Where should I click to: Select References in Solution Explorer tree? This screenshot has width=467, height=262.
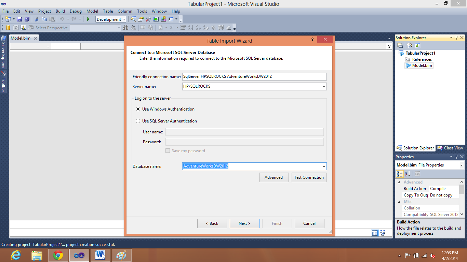422,59
